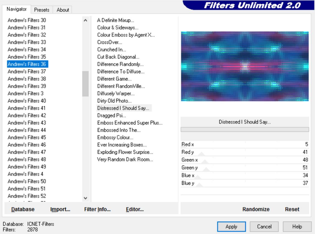Select Andrew's Filters 46 category
The image size is (315, 234).
[x=27, y=145]
